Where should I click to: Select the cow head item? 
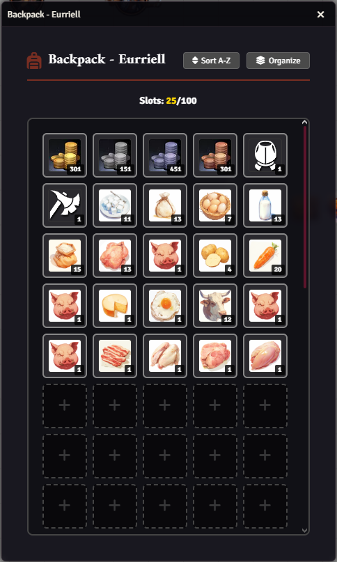pyautogui.click(x=215, y=306)
